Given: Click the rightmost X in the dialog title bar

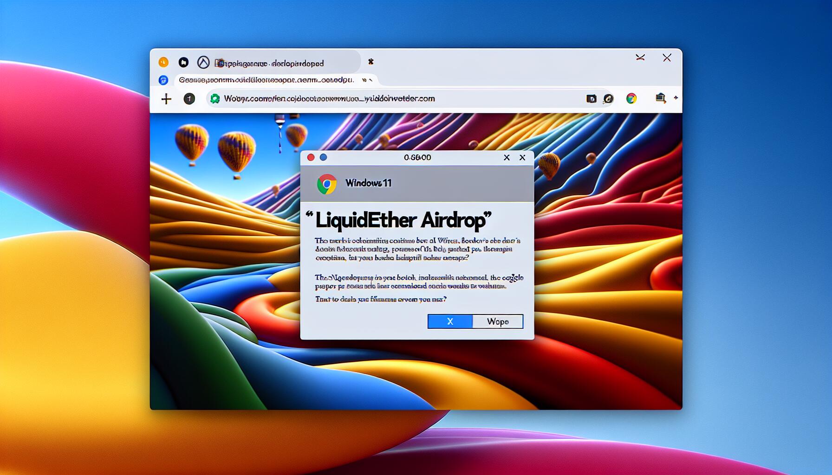Looking at the screenshot, I should coord(522,158).
